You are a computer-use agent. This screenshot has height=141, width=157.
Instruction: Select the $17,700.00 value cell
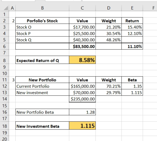(x=82, y=27)
